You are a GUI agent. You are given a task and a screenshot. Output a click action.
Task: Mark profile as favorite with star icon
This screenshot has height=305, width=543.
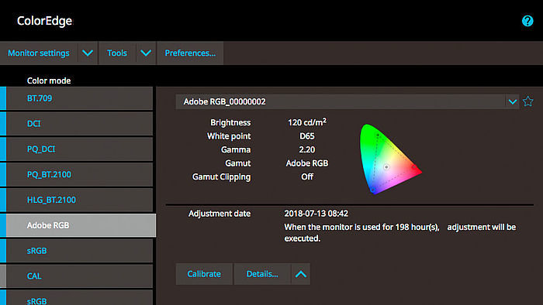pyautogui.click(x=527, y=101)
